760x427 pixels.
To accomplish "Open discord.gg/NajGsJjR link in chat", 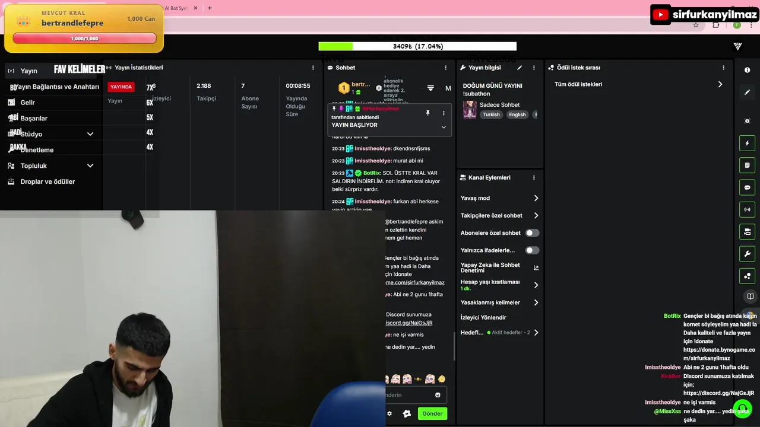I will (x=409, y=323).
